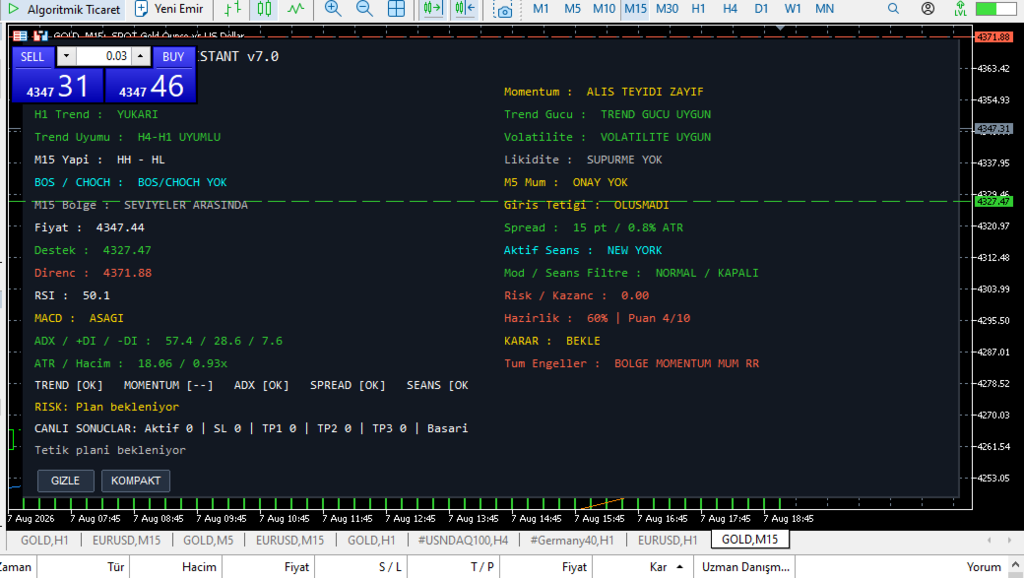Click the S / L column header
The height and width of the screenshot is (578, 1024).
(x=361, y=567)
